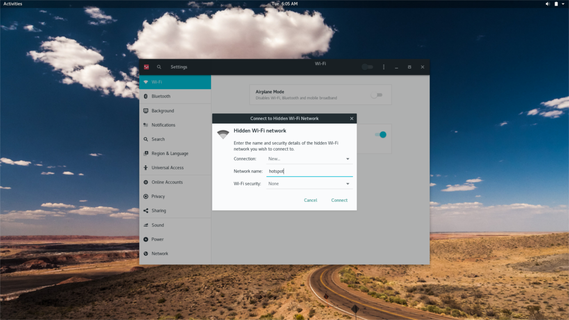Open the Bluetooth settings panel
This screenshot has width=569, height=320.
(x=175, y=96)
